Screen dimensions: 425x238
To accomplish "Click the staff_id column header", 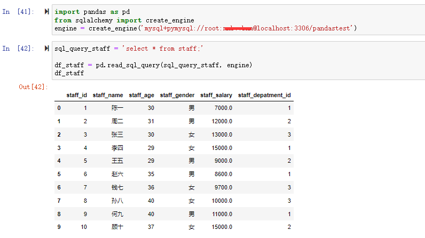I will [76, 96].
